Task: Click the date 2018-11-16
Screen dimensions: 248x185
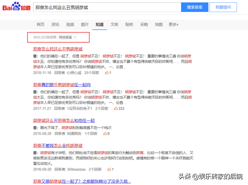Action: click(x=42, y=73)
